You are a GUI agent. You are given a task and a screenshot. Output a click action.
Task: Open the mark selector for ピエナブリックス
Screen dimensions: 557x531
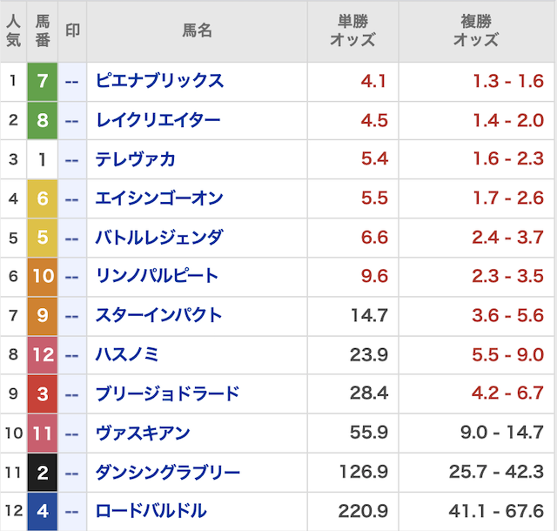(x=72, y=81)
